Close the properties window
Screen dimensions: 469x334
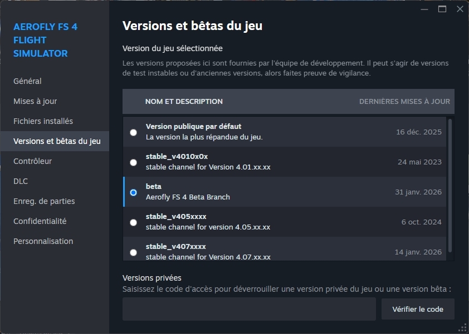460,9
